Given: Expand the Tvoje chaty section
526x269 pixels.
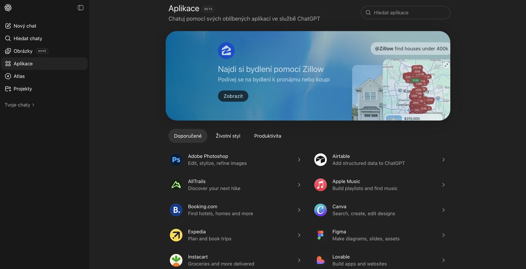Looking at the screenshot, I should click(x=20, y=105).
